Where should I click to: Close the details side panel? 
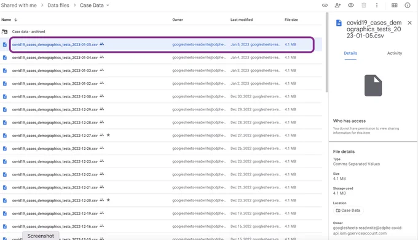tap(410, 23)
